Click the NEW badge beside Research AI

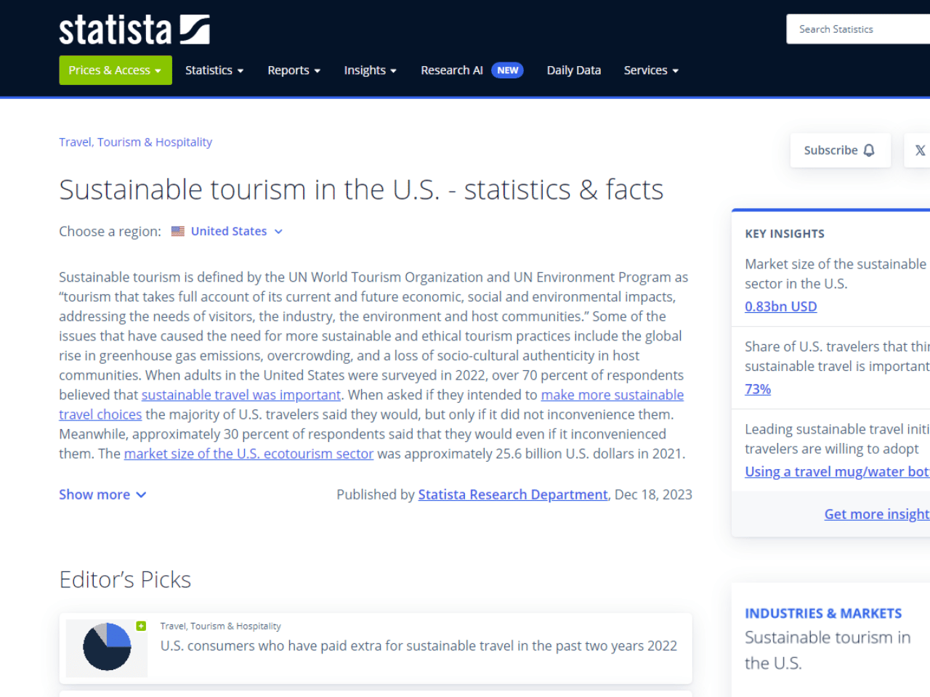pos(507,70)
